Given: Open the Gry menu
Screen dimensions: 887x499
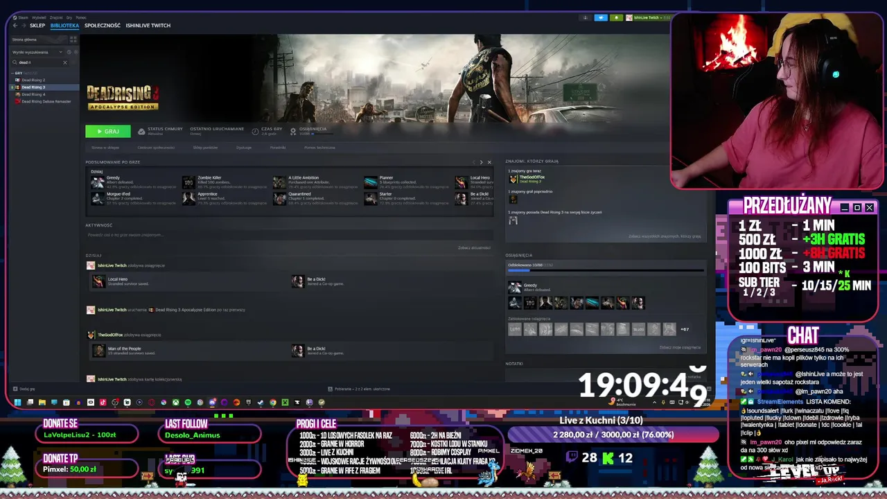Looking at the screenshot, I should [69, 17].
